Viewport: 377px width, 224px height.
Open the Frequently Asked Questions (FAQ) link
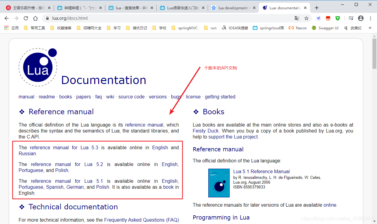point(141,220)
